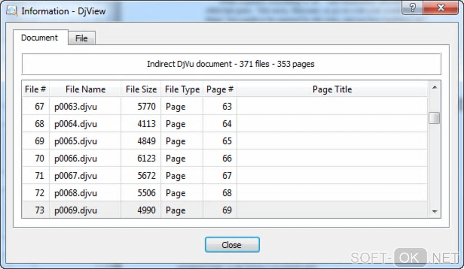This screenshot has height=269, width=464.
Task: Click file size value 4990
Action: pos(146,210)
